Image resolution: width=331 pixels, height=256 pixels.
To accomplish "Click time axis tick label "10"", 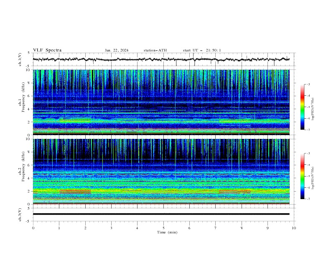I will pyautogui.click(x=294, y=228).
